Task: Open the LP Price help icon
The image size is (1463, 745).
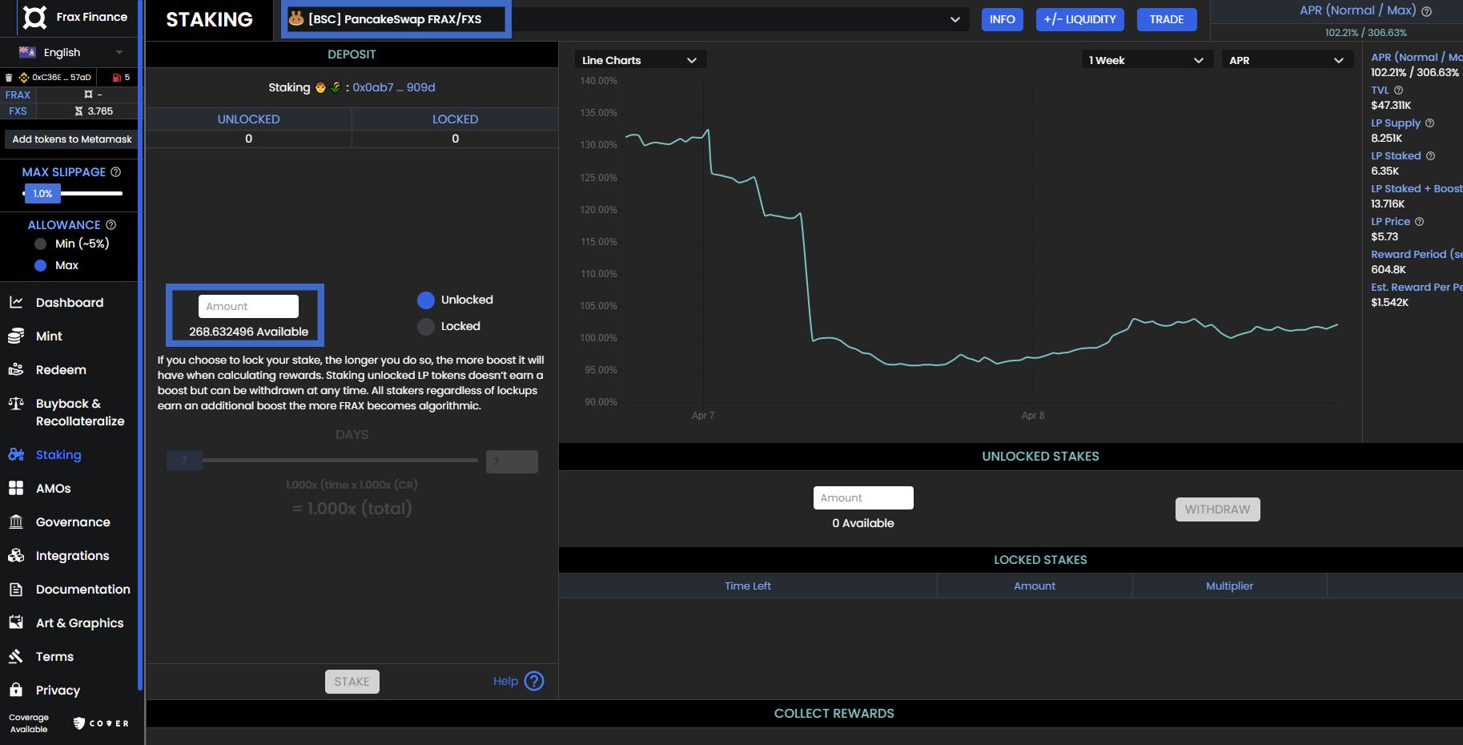Action: click(1419, 222)
